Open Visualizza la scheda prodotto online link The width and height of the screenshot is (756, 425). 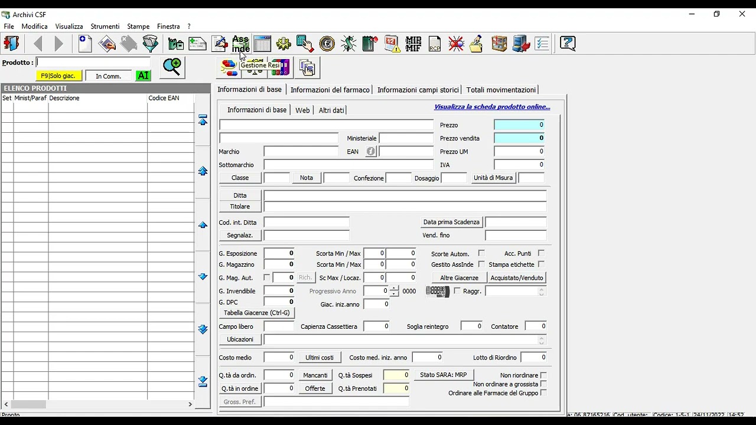492,107
